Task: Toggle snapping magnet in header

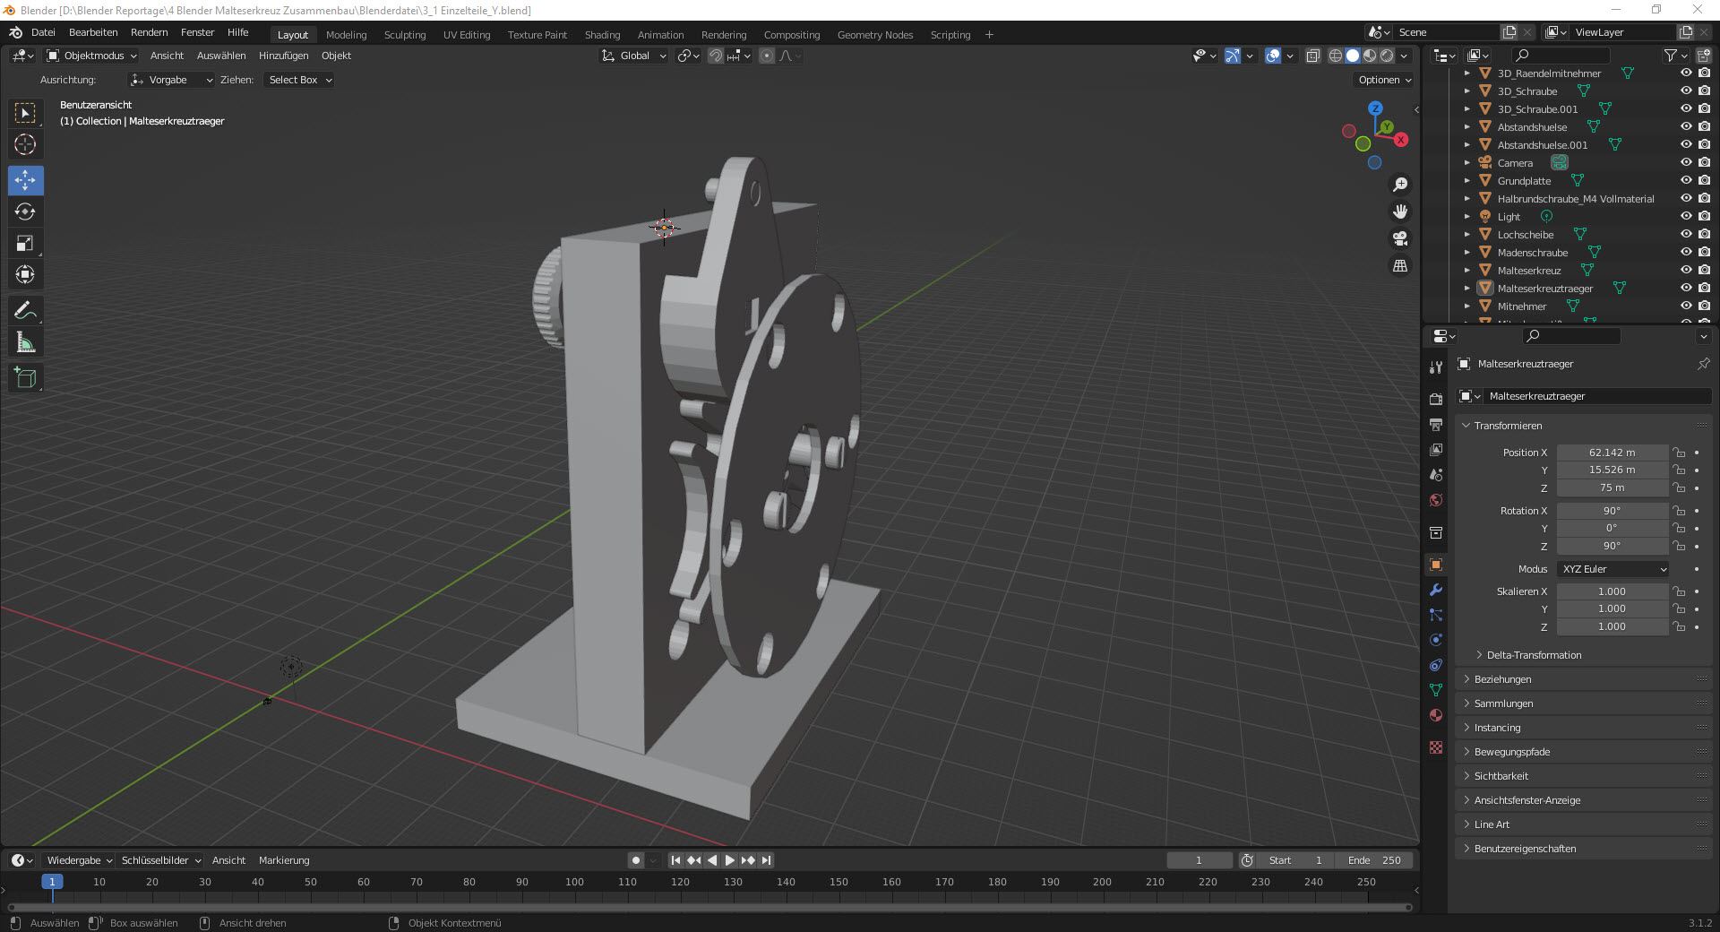Action: (716, 56)
